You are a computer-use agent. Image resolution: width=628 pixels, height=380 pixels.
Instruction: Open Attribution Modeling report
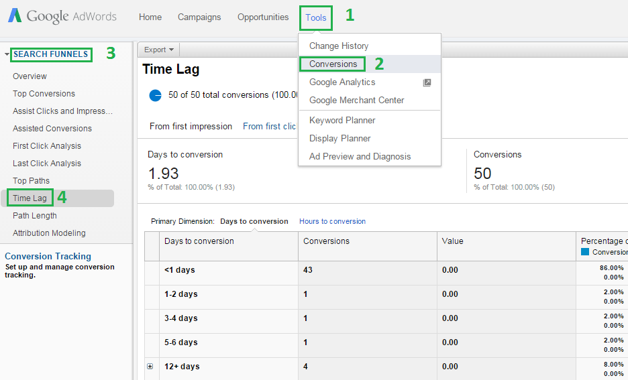click(x=49, y=233)
